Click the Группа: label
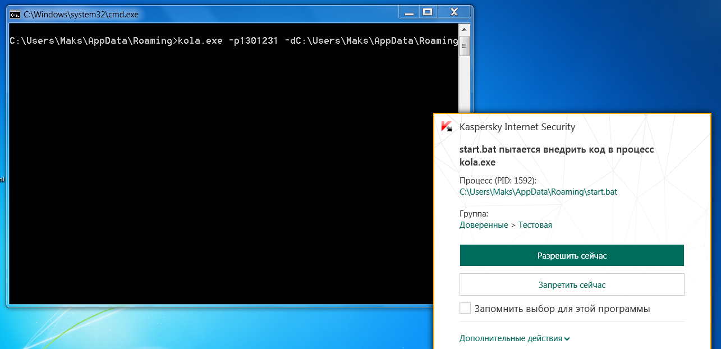 (x=474, y=214)
